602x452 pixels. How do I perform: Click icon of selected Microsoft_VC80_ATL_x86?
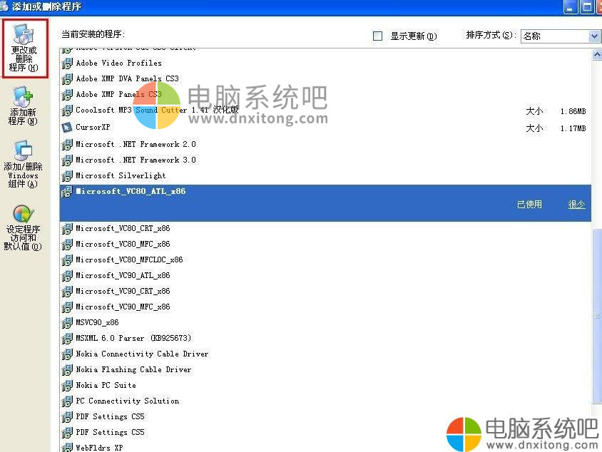pos(67,192)
